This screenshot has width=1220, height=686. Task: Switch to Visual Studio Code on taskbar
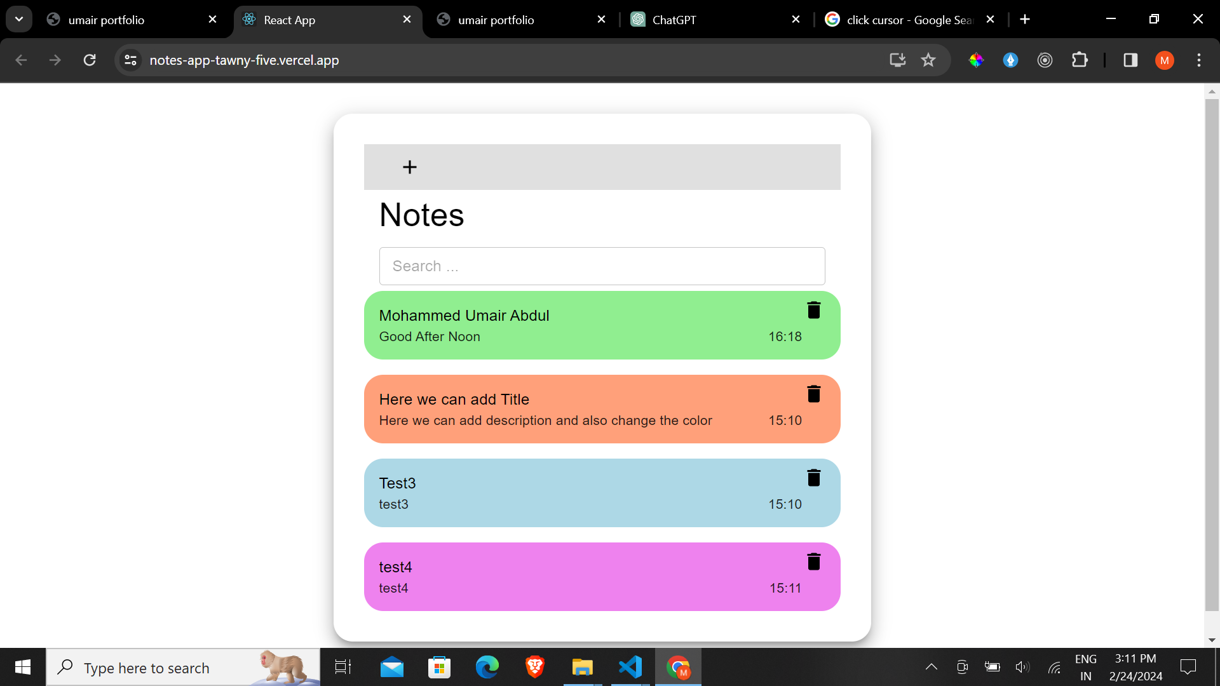coord(630,667)
